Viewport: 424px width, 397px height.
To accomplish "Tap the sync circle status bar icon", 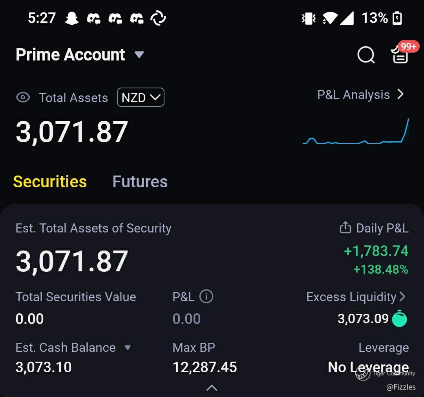I will [x=158, y=18].
